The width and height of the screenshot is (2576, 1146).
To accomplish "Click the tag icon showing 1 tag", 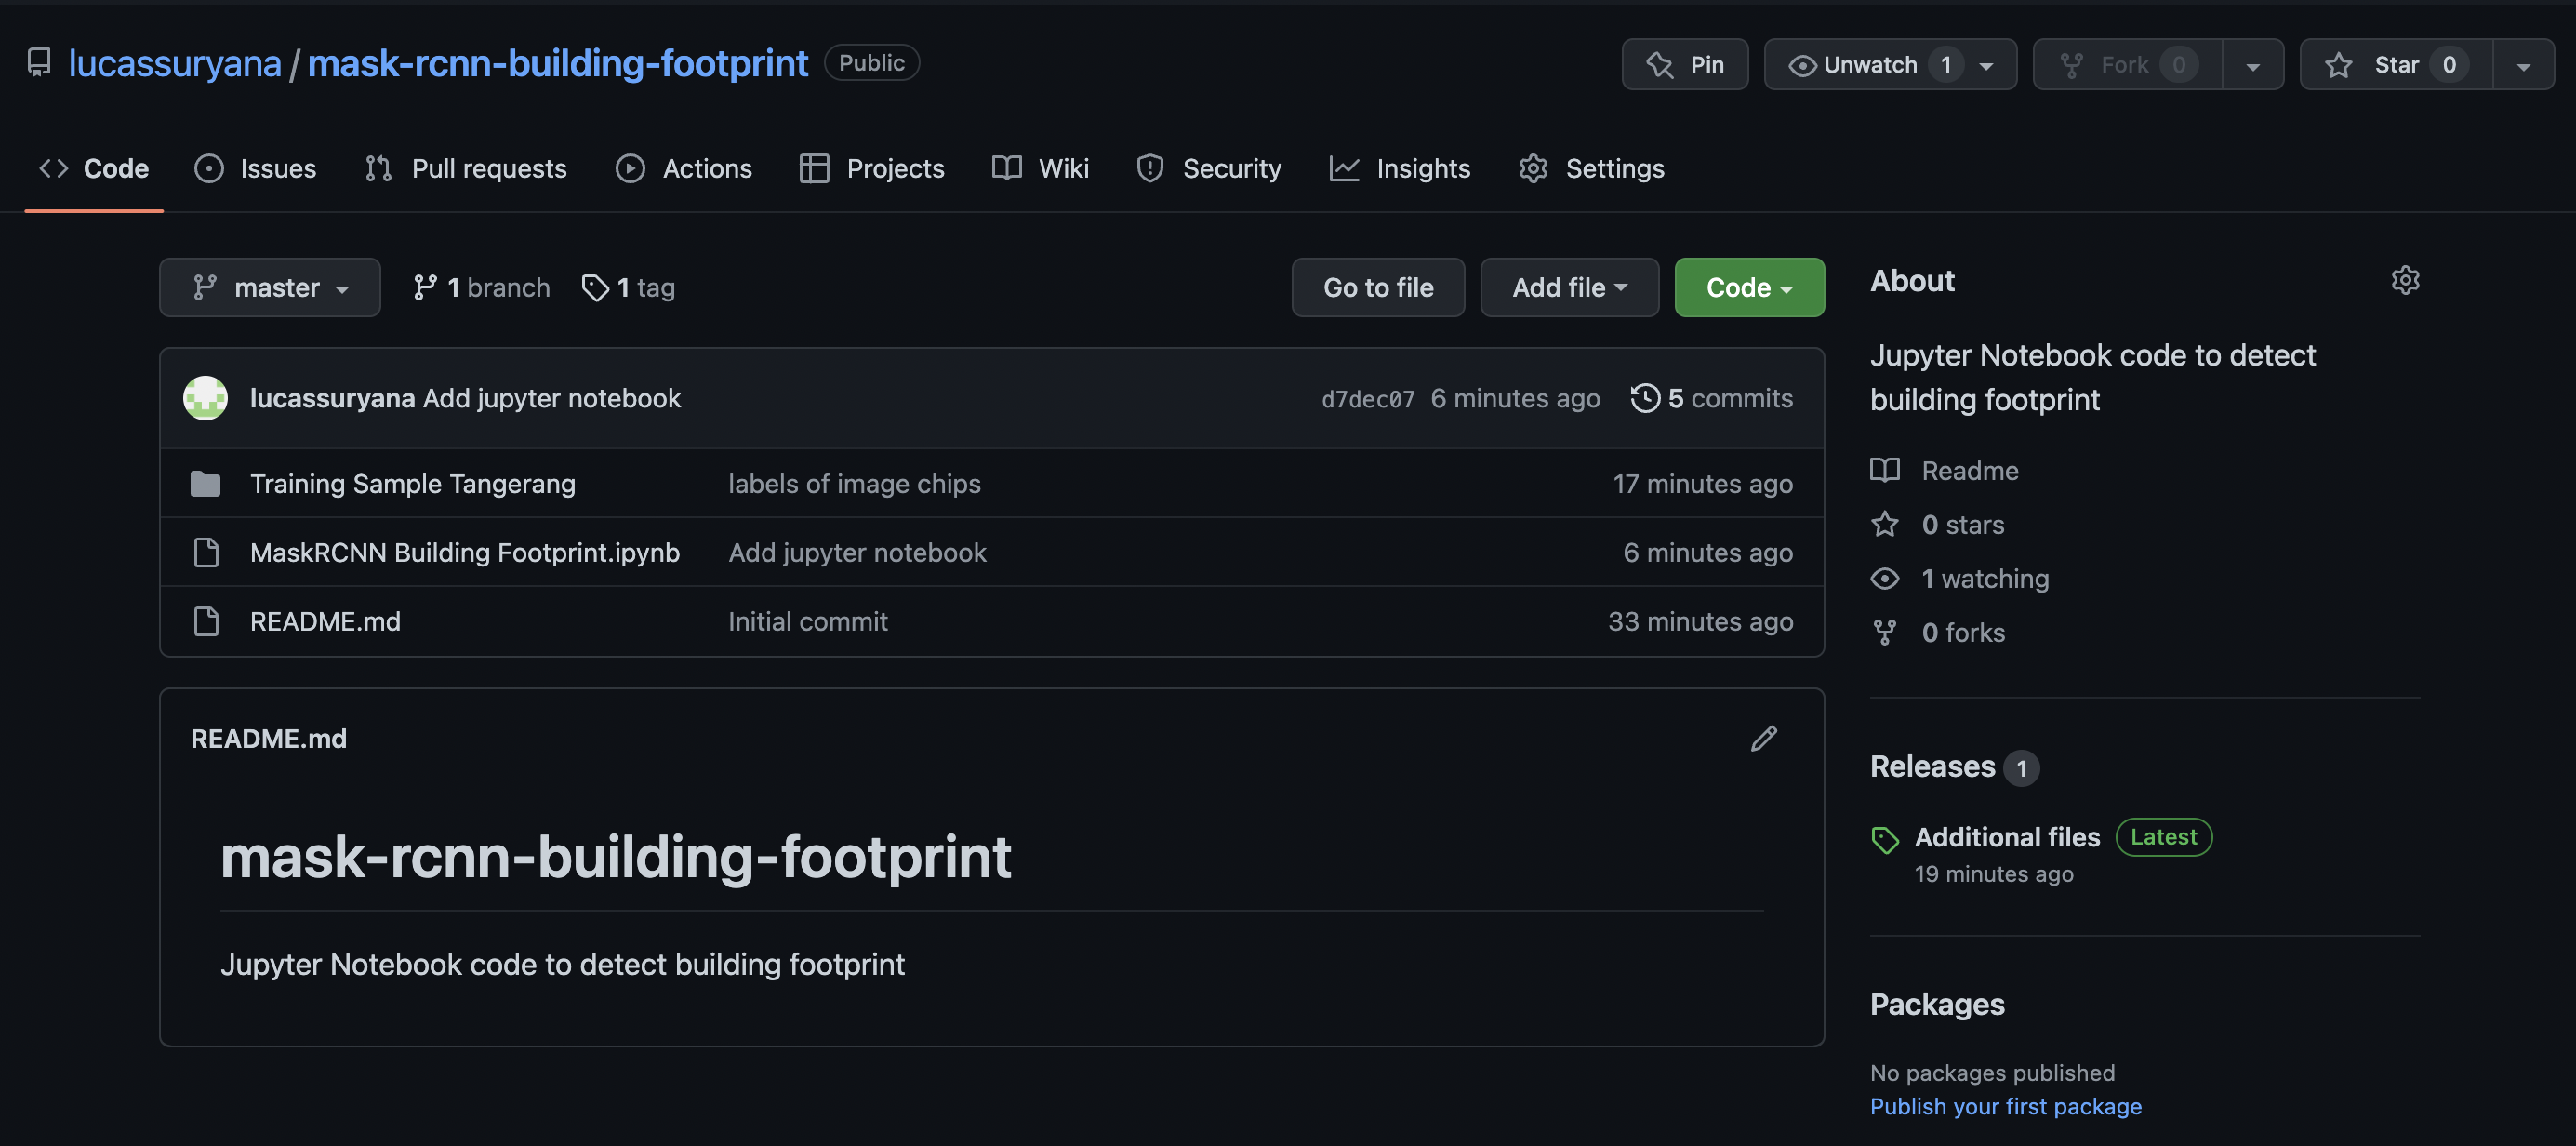I will [597, 287].
